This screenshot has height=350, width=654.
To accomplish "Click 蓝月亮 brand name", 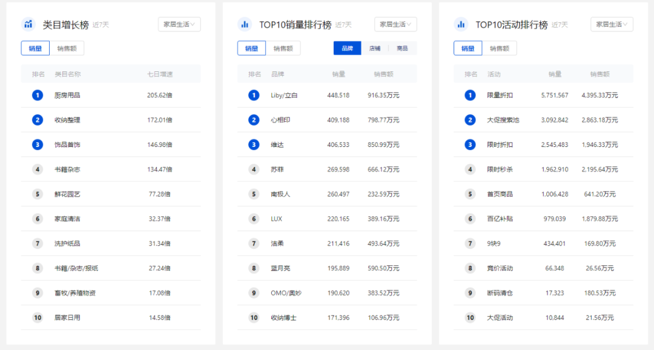I will [280, 268].
